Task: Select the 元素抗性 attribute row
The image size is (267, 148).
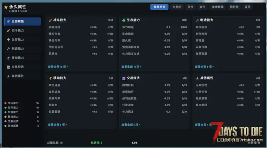Action: pos(228,85)
